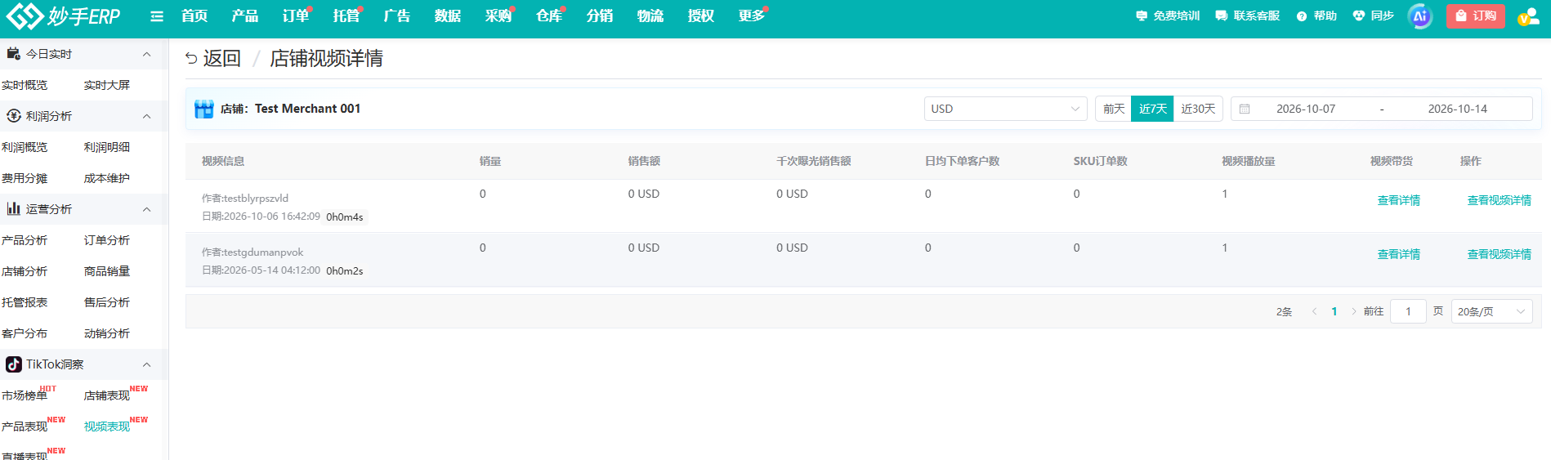Click the 帮助 link
1551x460 pixels.
[1316, 16]
